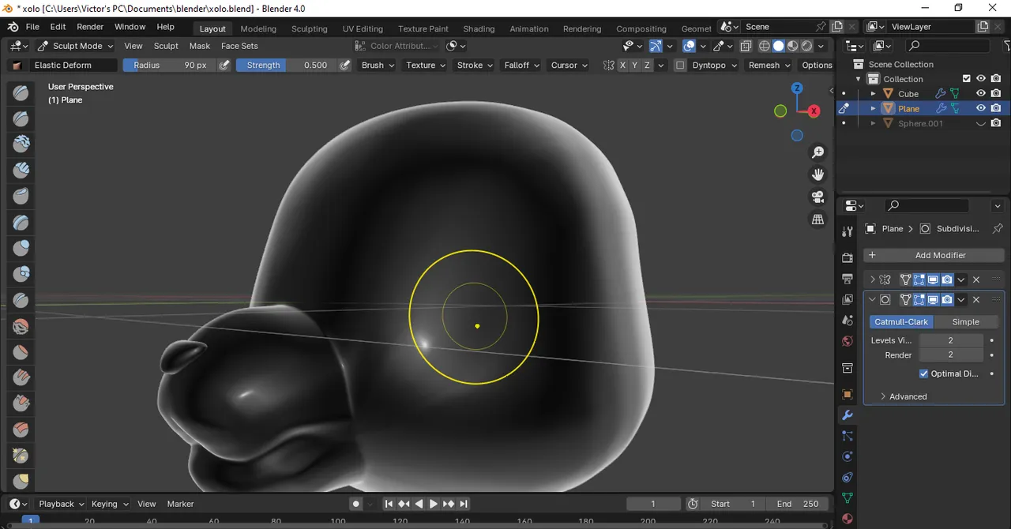This screenshot has width=1011, height=529.
Task: Open the Scene properties tab
Action: pyautogui.click(x=848, y=321)
